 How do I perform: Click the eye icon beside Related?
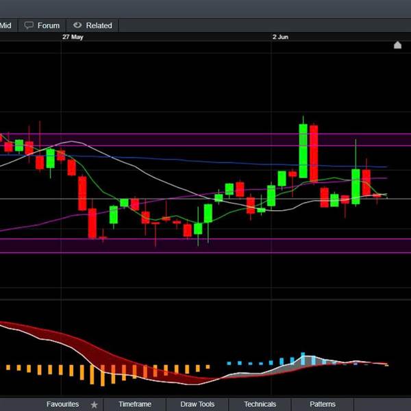pyautogui.click(x=77, y=25)
